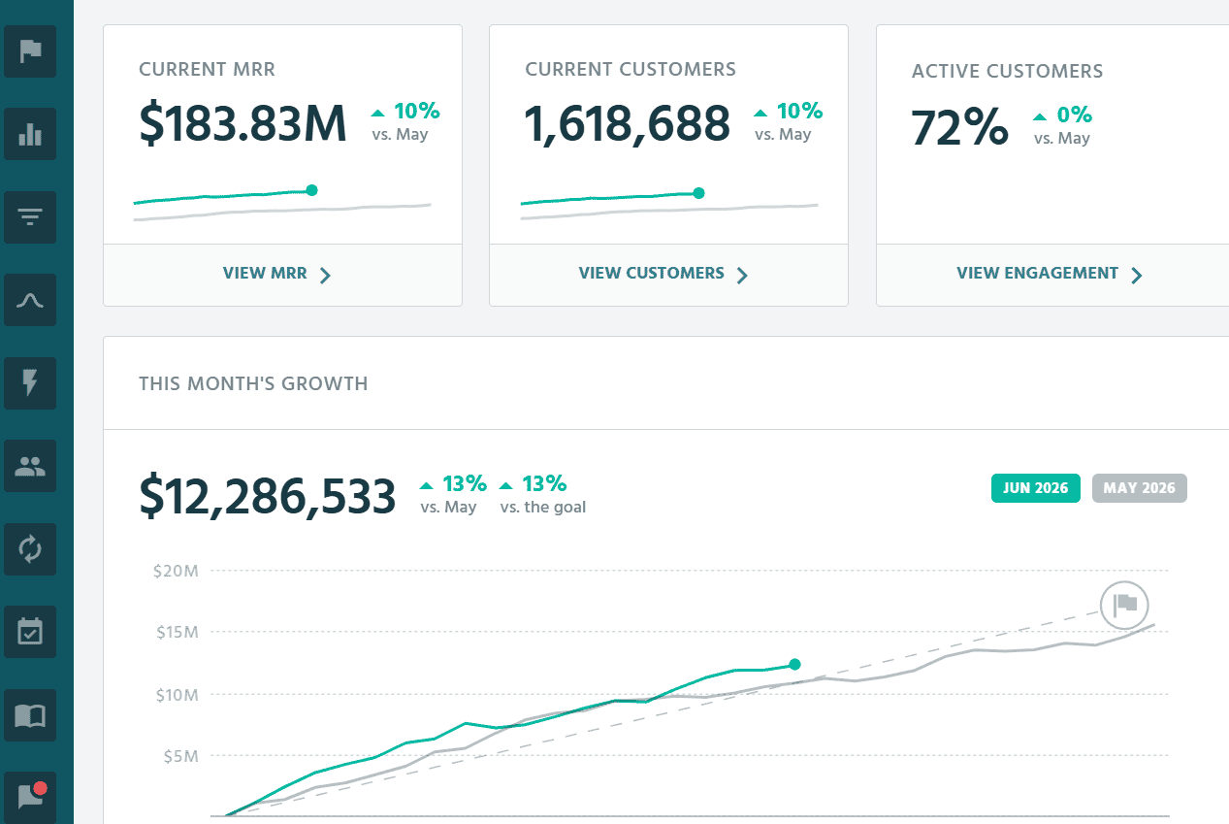
Task: Click the $183.83M current MRR value
Action: (243, 124)
